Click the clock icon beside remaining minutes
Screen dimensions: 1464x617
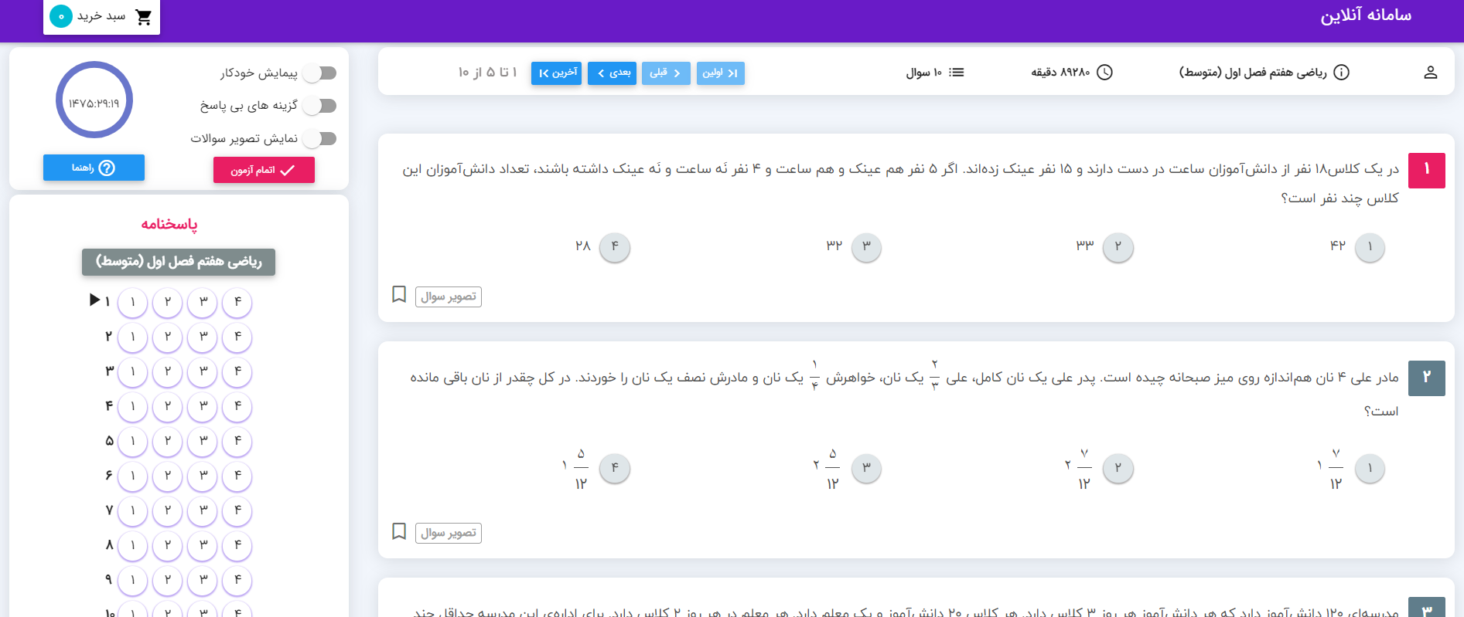pyautogui.click(x=1105, y=73)
